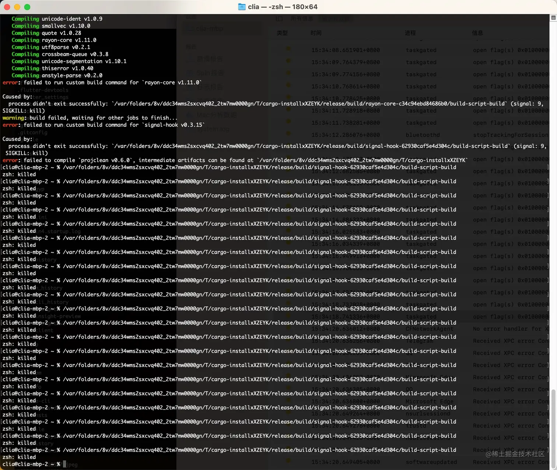Open 'Mac分析数据' in Console sidebar behind

217,115
